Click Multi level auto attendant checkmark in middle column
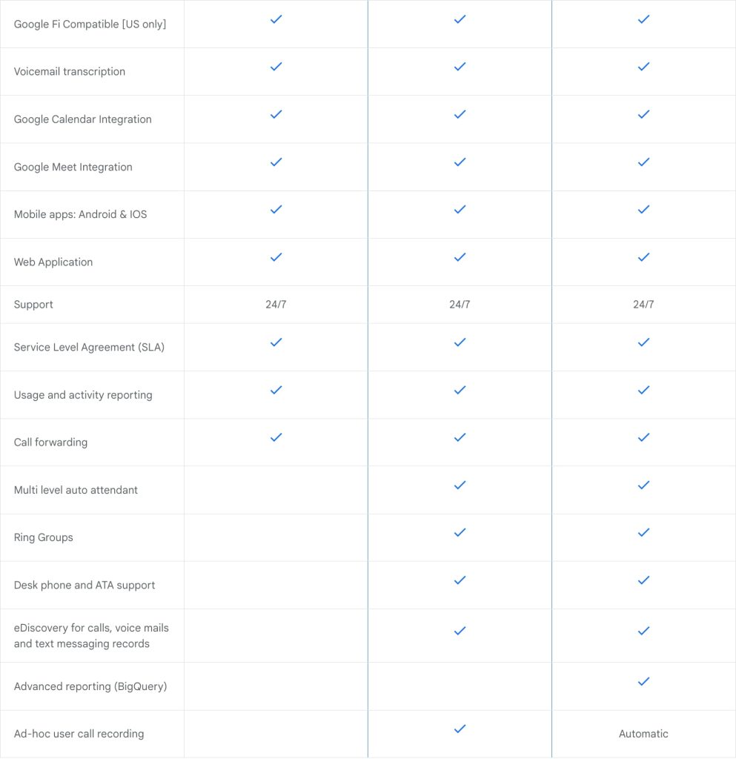This screenshot has height=759, width=736. click(x=460, y=485)
